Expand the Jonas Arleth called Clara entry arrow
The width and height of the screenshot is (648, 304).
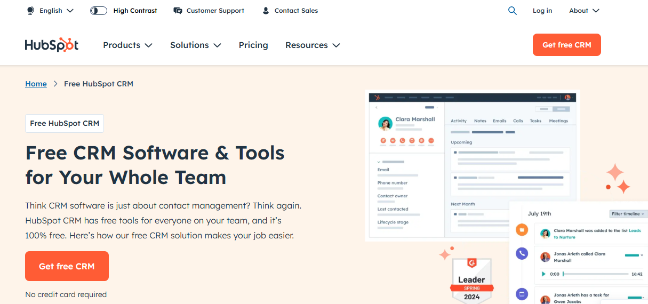coord(642,255)
